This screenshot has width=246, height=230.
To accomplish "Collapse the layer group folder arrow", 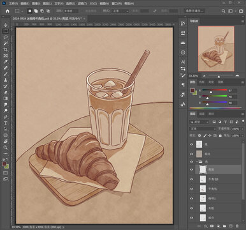I will (x=197, y=162).
